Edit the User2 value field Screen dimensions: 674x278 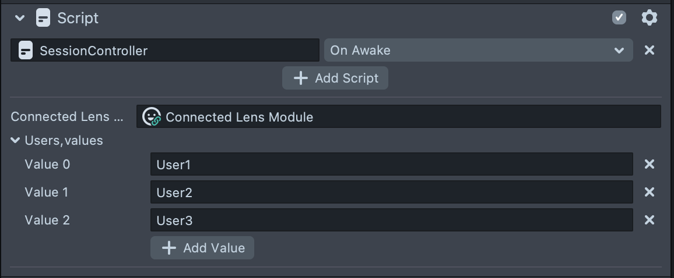click(x=391, y=193)
